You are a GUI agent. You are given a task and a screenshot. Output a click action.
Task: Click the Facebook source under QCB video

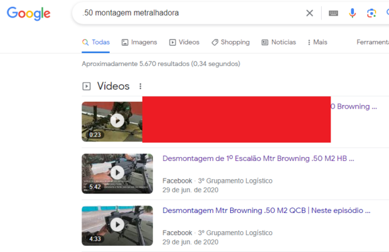[177, 233]
